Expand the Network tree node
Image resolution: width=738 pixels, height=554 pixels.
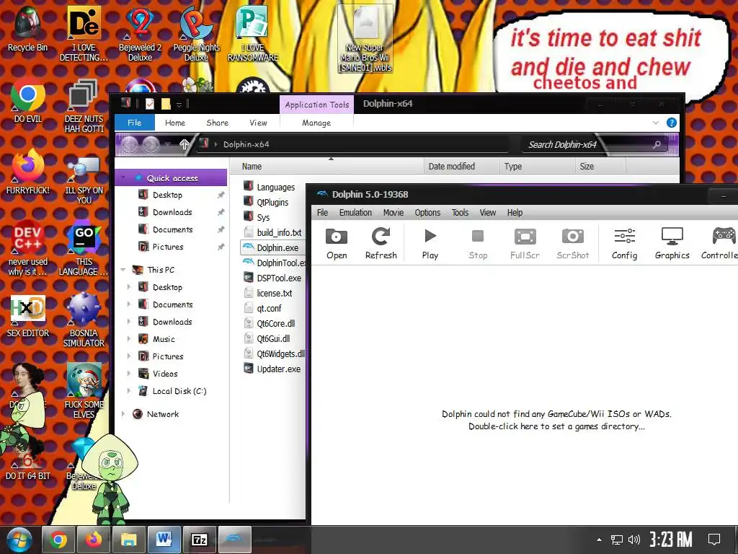tap(123, 413)
